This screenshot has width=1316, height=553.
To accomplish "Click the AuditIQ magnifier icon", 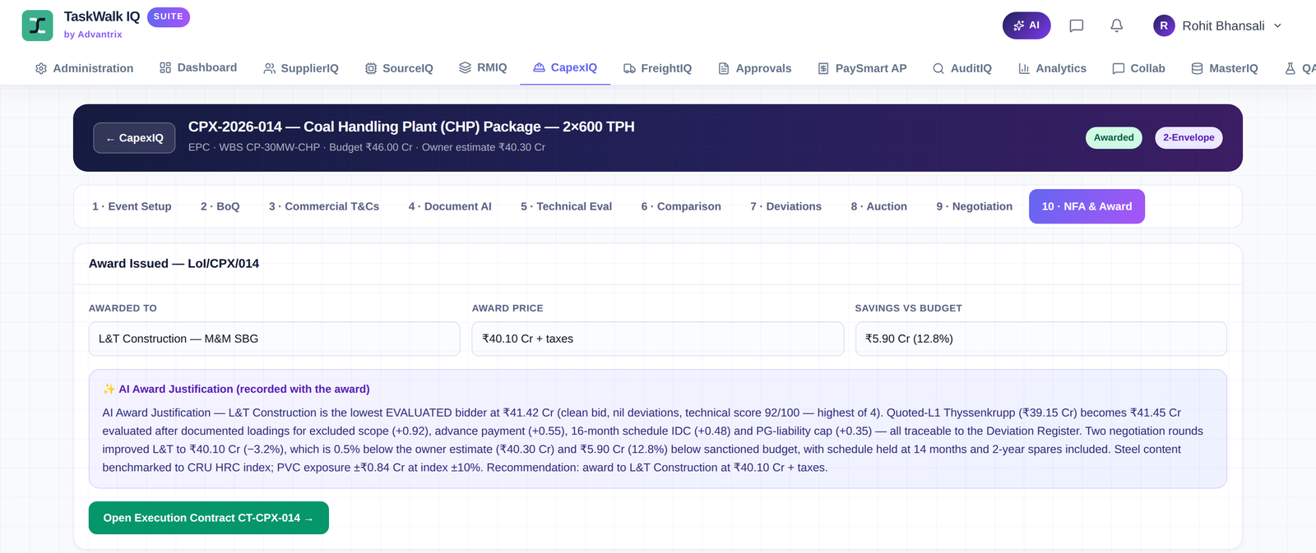I will pyautogui.click(x=938, y=68).
